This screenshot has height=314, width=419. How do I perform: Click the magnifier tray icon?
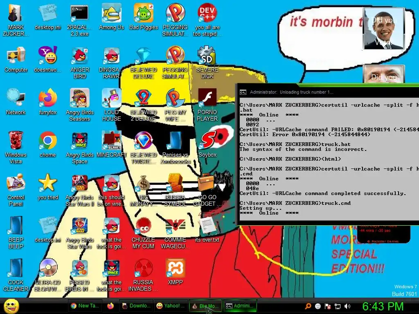[308, 306]
